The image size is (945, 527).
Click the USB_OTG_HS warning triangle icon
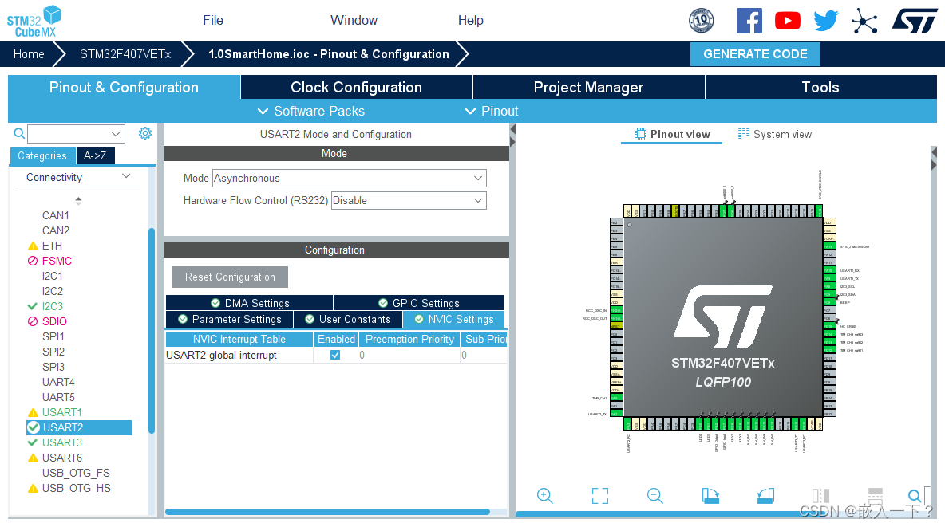(34, 489)
